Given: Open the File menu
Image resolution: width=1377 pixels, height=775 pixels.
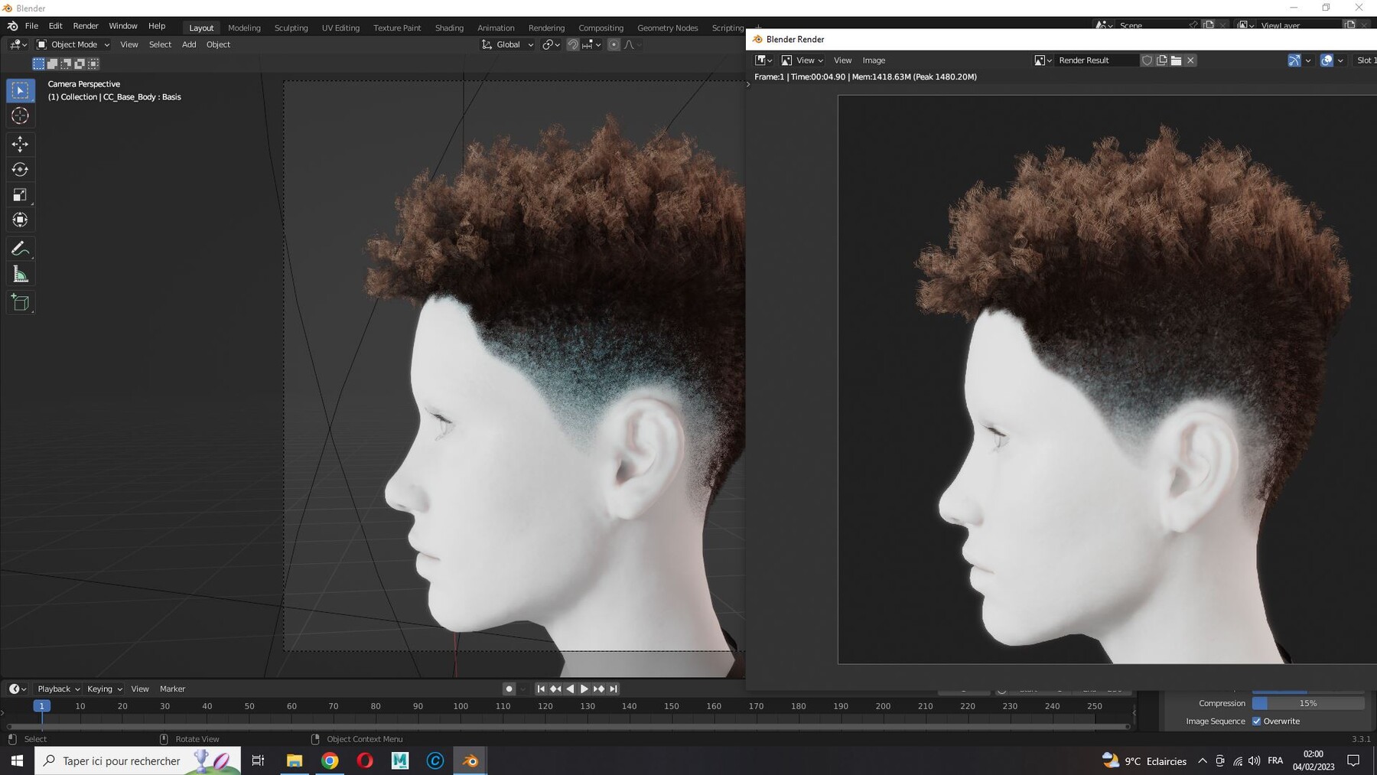Looking at the screenshot, I should coord(31,26).
